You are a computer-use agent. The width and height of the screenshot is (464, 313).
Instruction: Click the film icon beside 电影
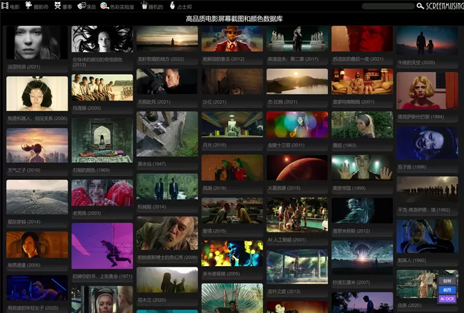[5, 6]
